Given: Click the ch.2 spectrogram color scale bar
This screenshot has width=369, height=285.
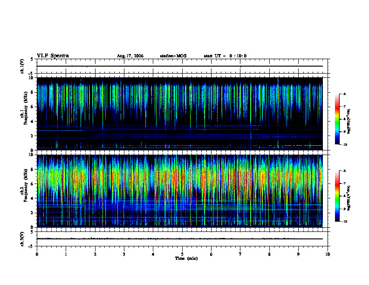Looking at the screenshot, I should coord(337,196).
